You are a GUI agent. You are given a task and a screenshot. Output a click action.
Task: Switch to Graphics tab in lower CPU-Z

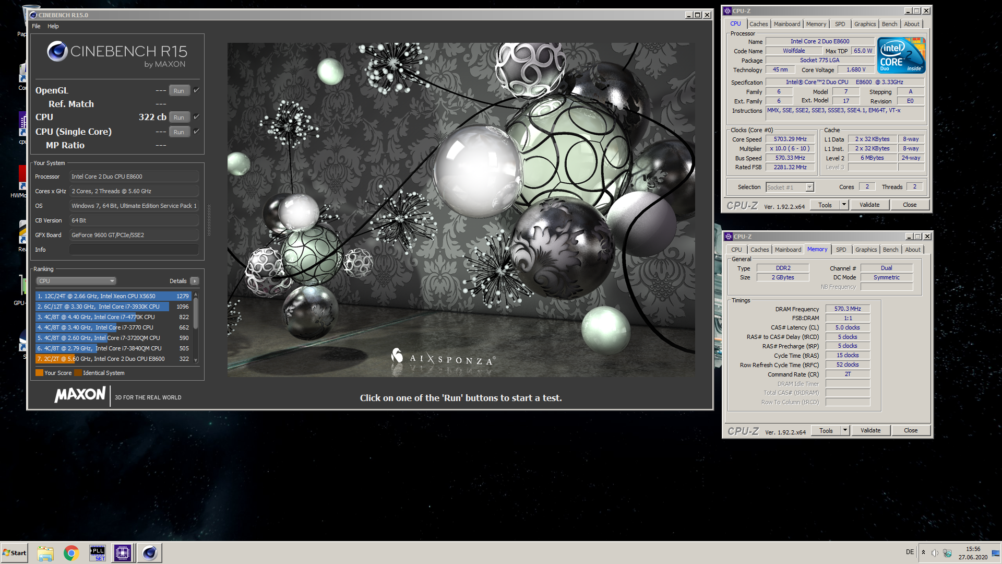[866, 250]
